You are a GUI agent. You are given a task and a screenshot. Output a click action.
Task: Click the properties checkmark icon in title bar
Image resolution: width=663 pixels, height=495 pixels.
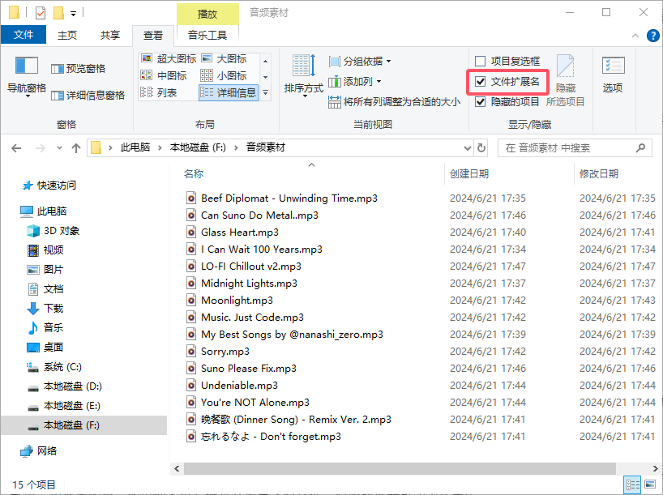coord(41,13)
